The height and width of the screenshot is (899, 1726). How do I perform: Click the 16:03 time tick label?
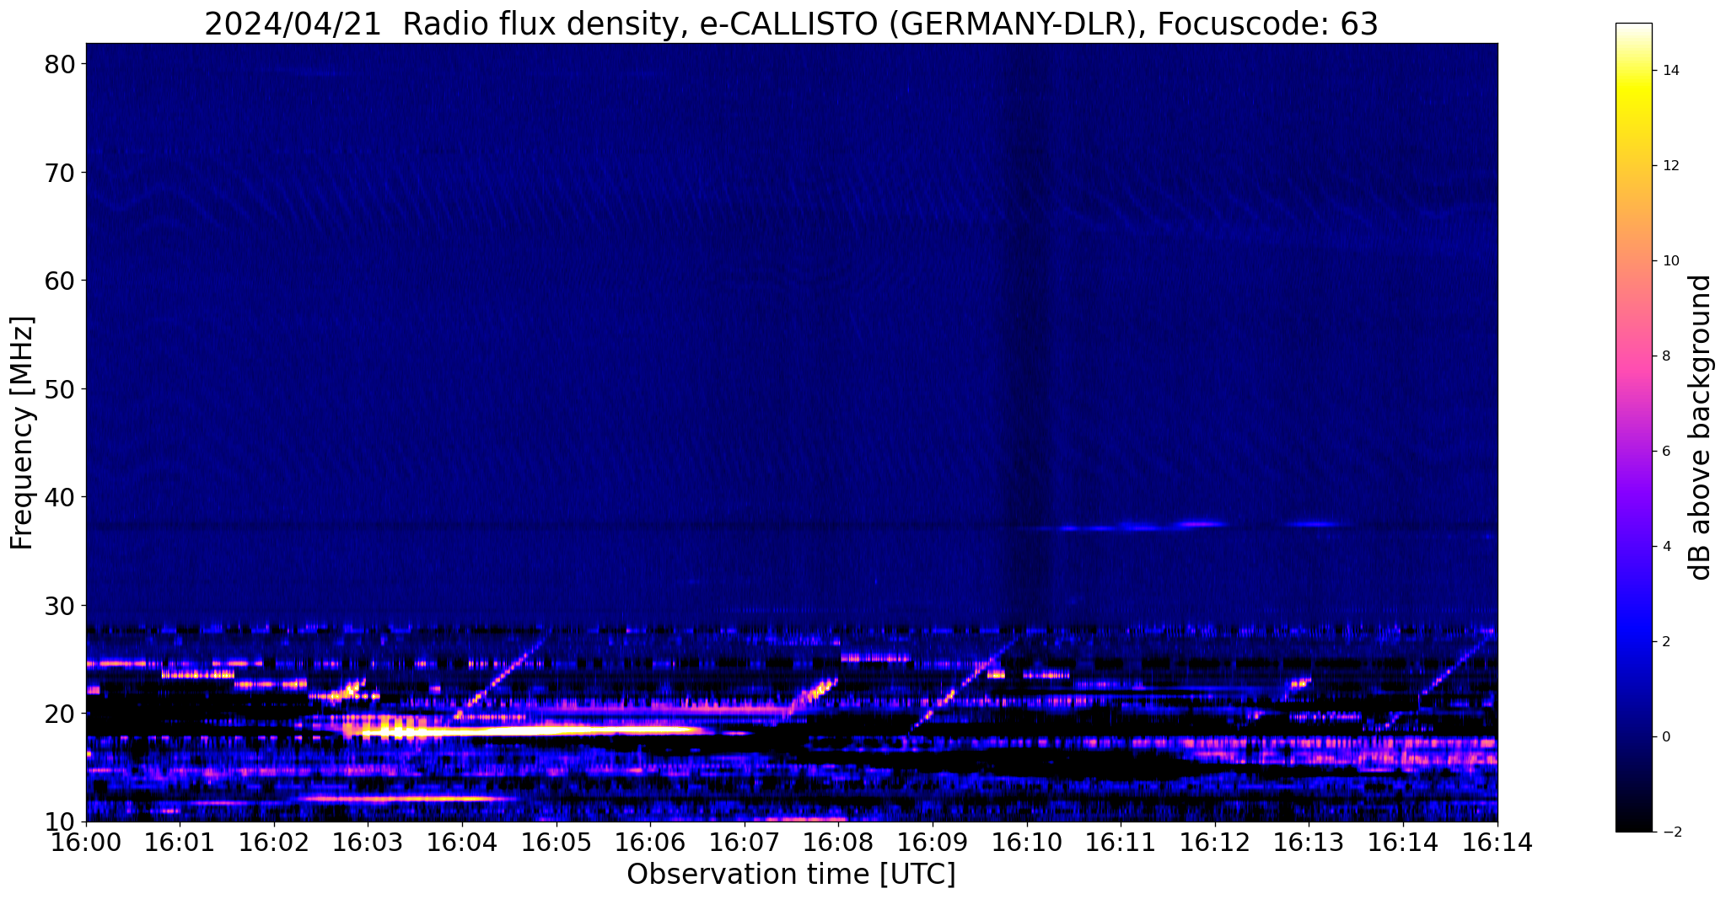pyautogui.click(x=368, y=843)
